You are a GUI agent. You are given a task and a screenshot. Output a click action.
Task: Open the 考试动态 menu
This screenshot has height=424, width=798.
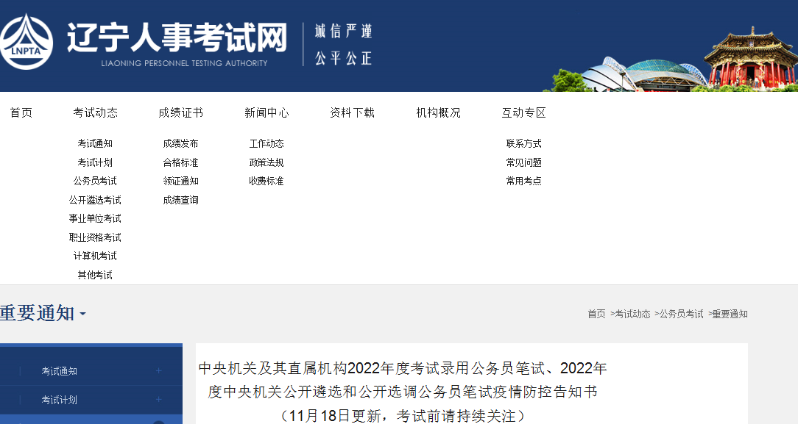coord(95,112)
